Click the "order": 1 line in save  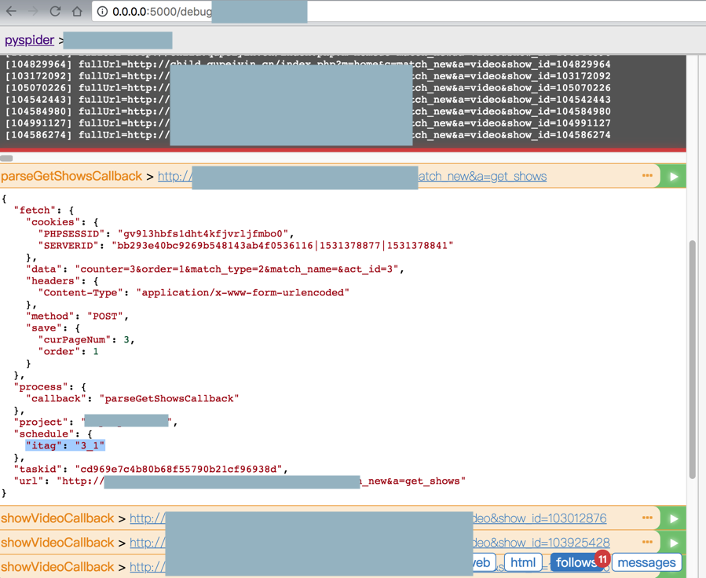68,352
